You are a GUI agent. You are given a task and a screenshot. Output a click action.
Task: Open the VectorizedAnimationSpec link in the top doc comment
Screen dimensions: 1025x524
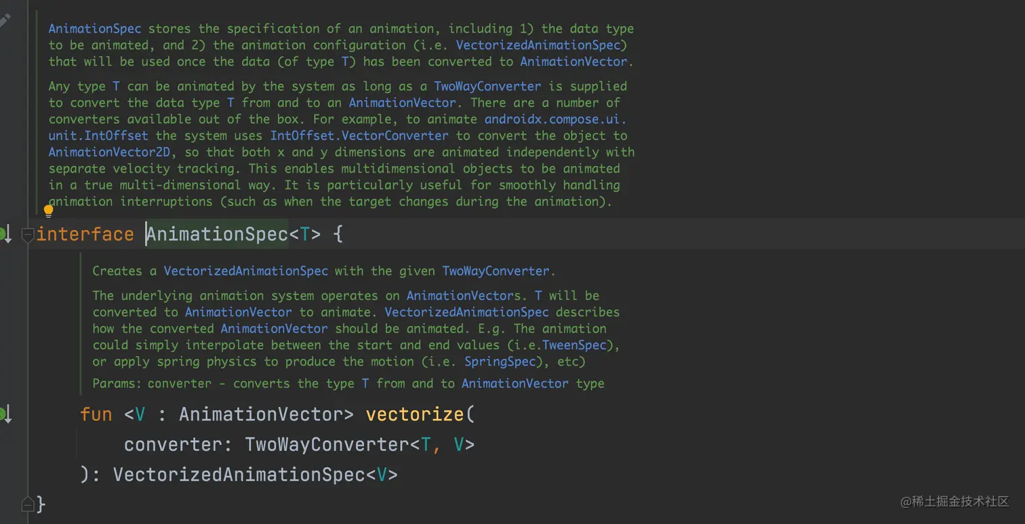tap(538, 45)
